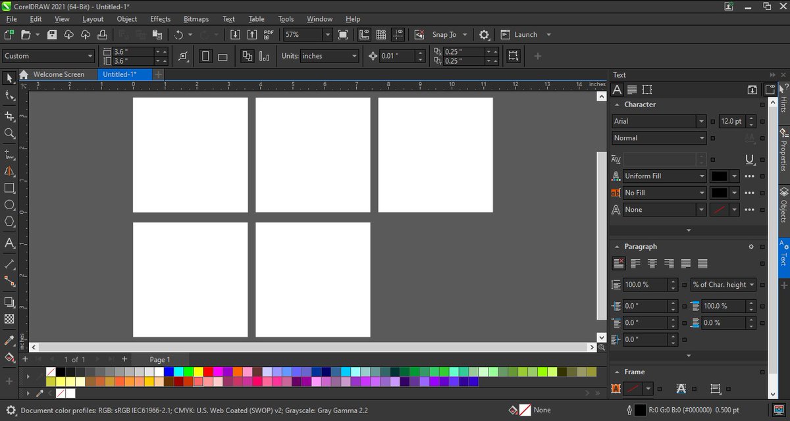Switch to the Welcome Screen tab
The image size is (790, 421).
pyautogui.click(x=58, y=74)
